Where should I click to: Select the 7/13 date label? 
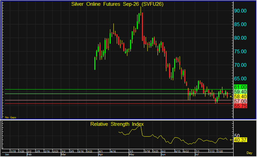coord(212,151)
